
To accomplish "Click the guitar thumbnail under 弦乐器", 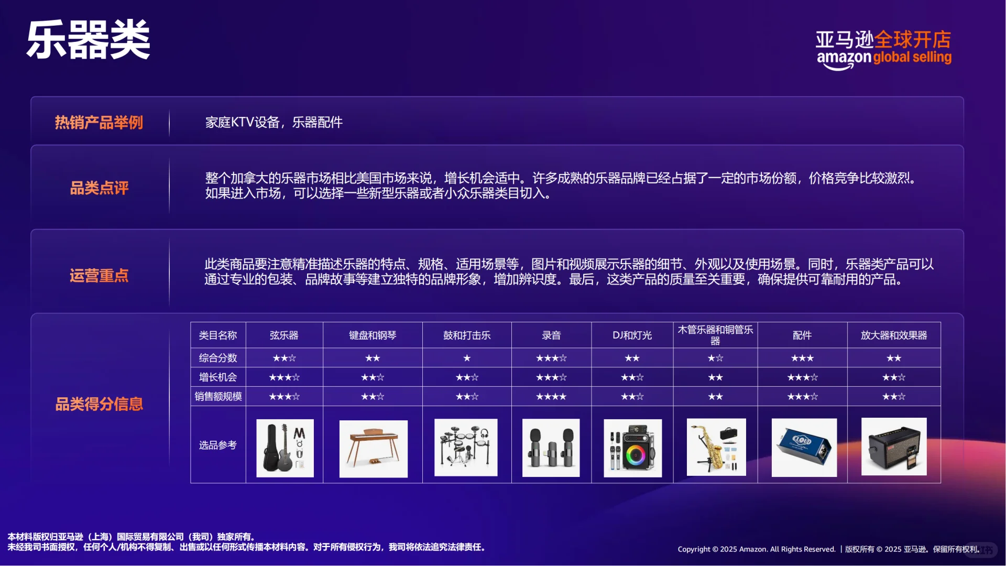I will point(284,448).
